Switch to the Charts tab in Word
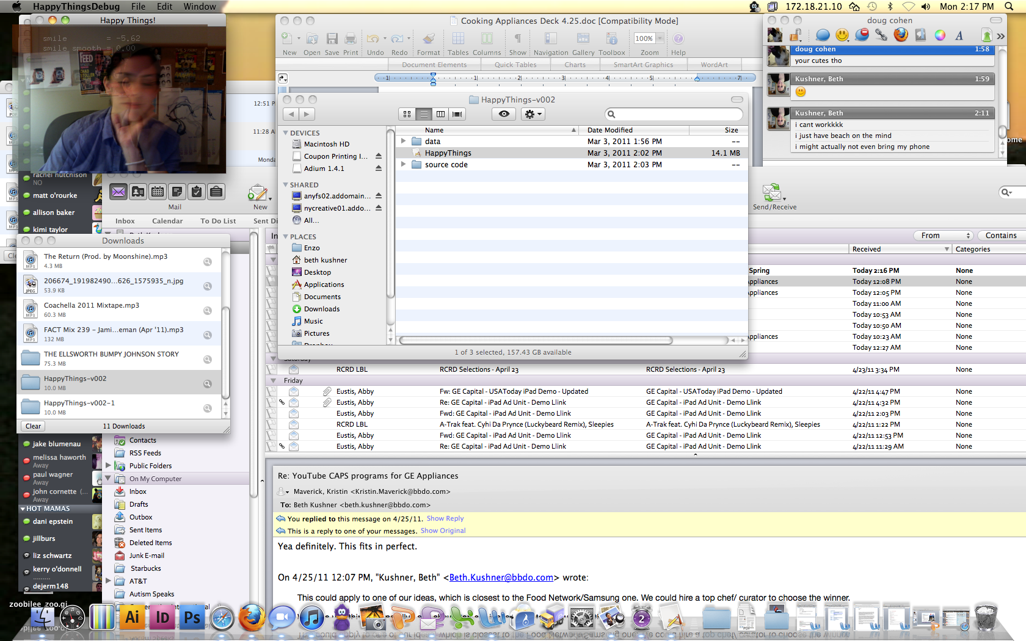Viewport: 1026px width, 641px height. click(x=575, y=65)
